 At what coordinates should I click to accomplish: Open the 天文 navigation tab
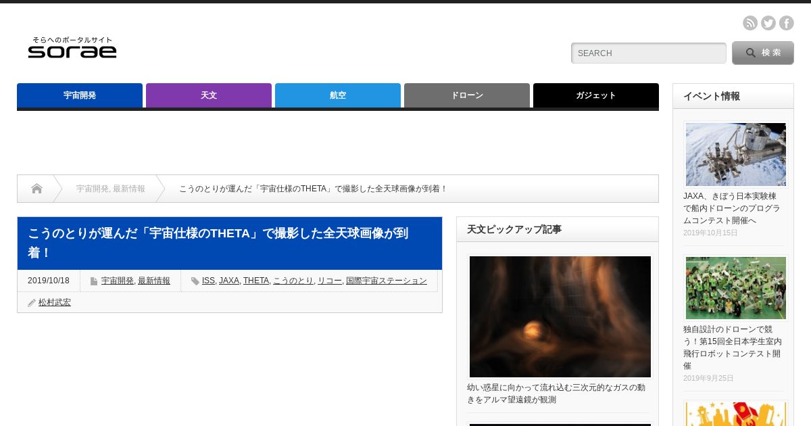click(209, 95)
